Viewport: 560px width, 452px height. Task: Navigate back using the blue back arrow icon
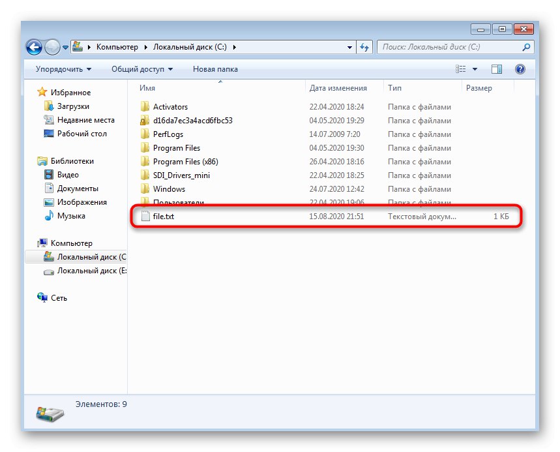33,47
